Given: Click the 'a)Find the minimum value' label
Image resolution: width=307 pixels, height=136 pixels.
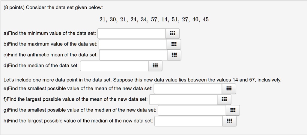Looking at the screenshot, I should tap(50, 34).
